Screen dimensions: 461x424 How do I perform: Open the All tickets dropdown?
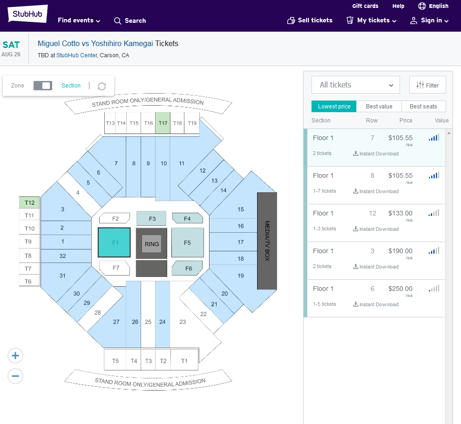click(x=356, y=85)
